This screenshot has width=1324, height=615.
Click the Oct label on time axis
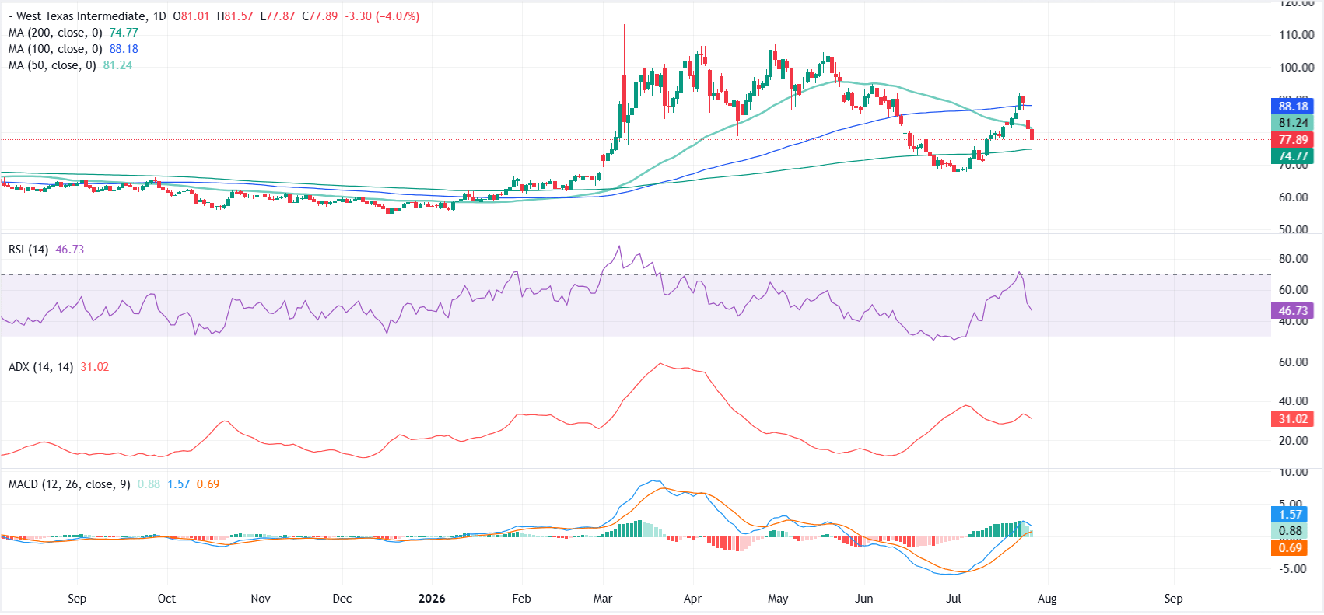tap(166, 599)
